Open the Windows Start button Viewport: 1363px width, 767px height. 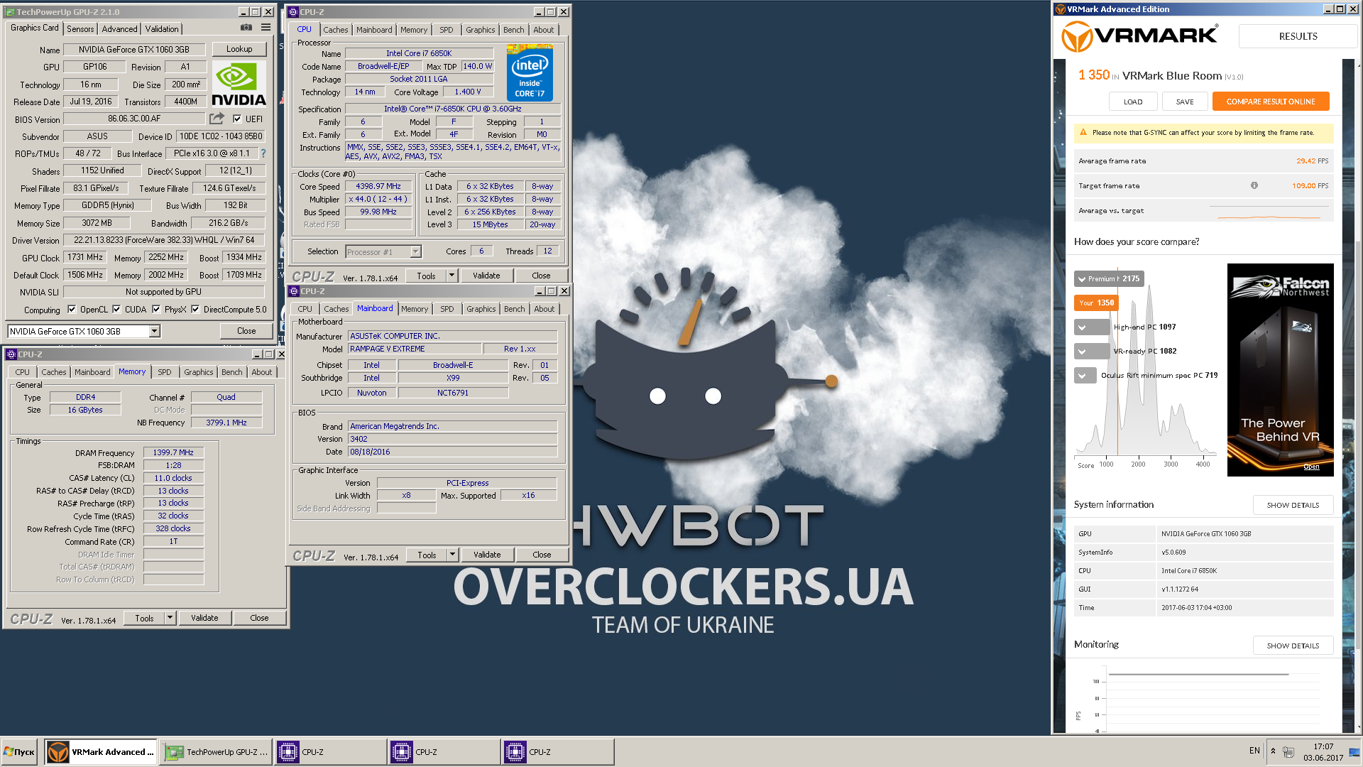tap(20, 751)
